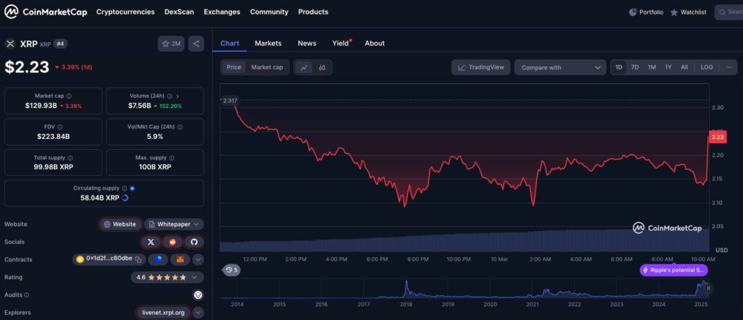
Task: Open the X (Twitter) social link
Action: click(151, 242)
